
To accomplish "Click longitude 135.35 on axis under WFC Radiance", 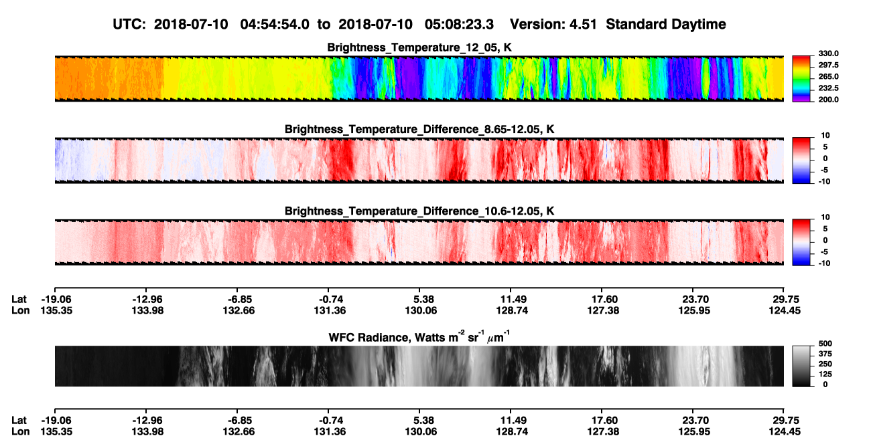I will pyautogui.click(x=56, y=432).
